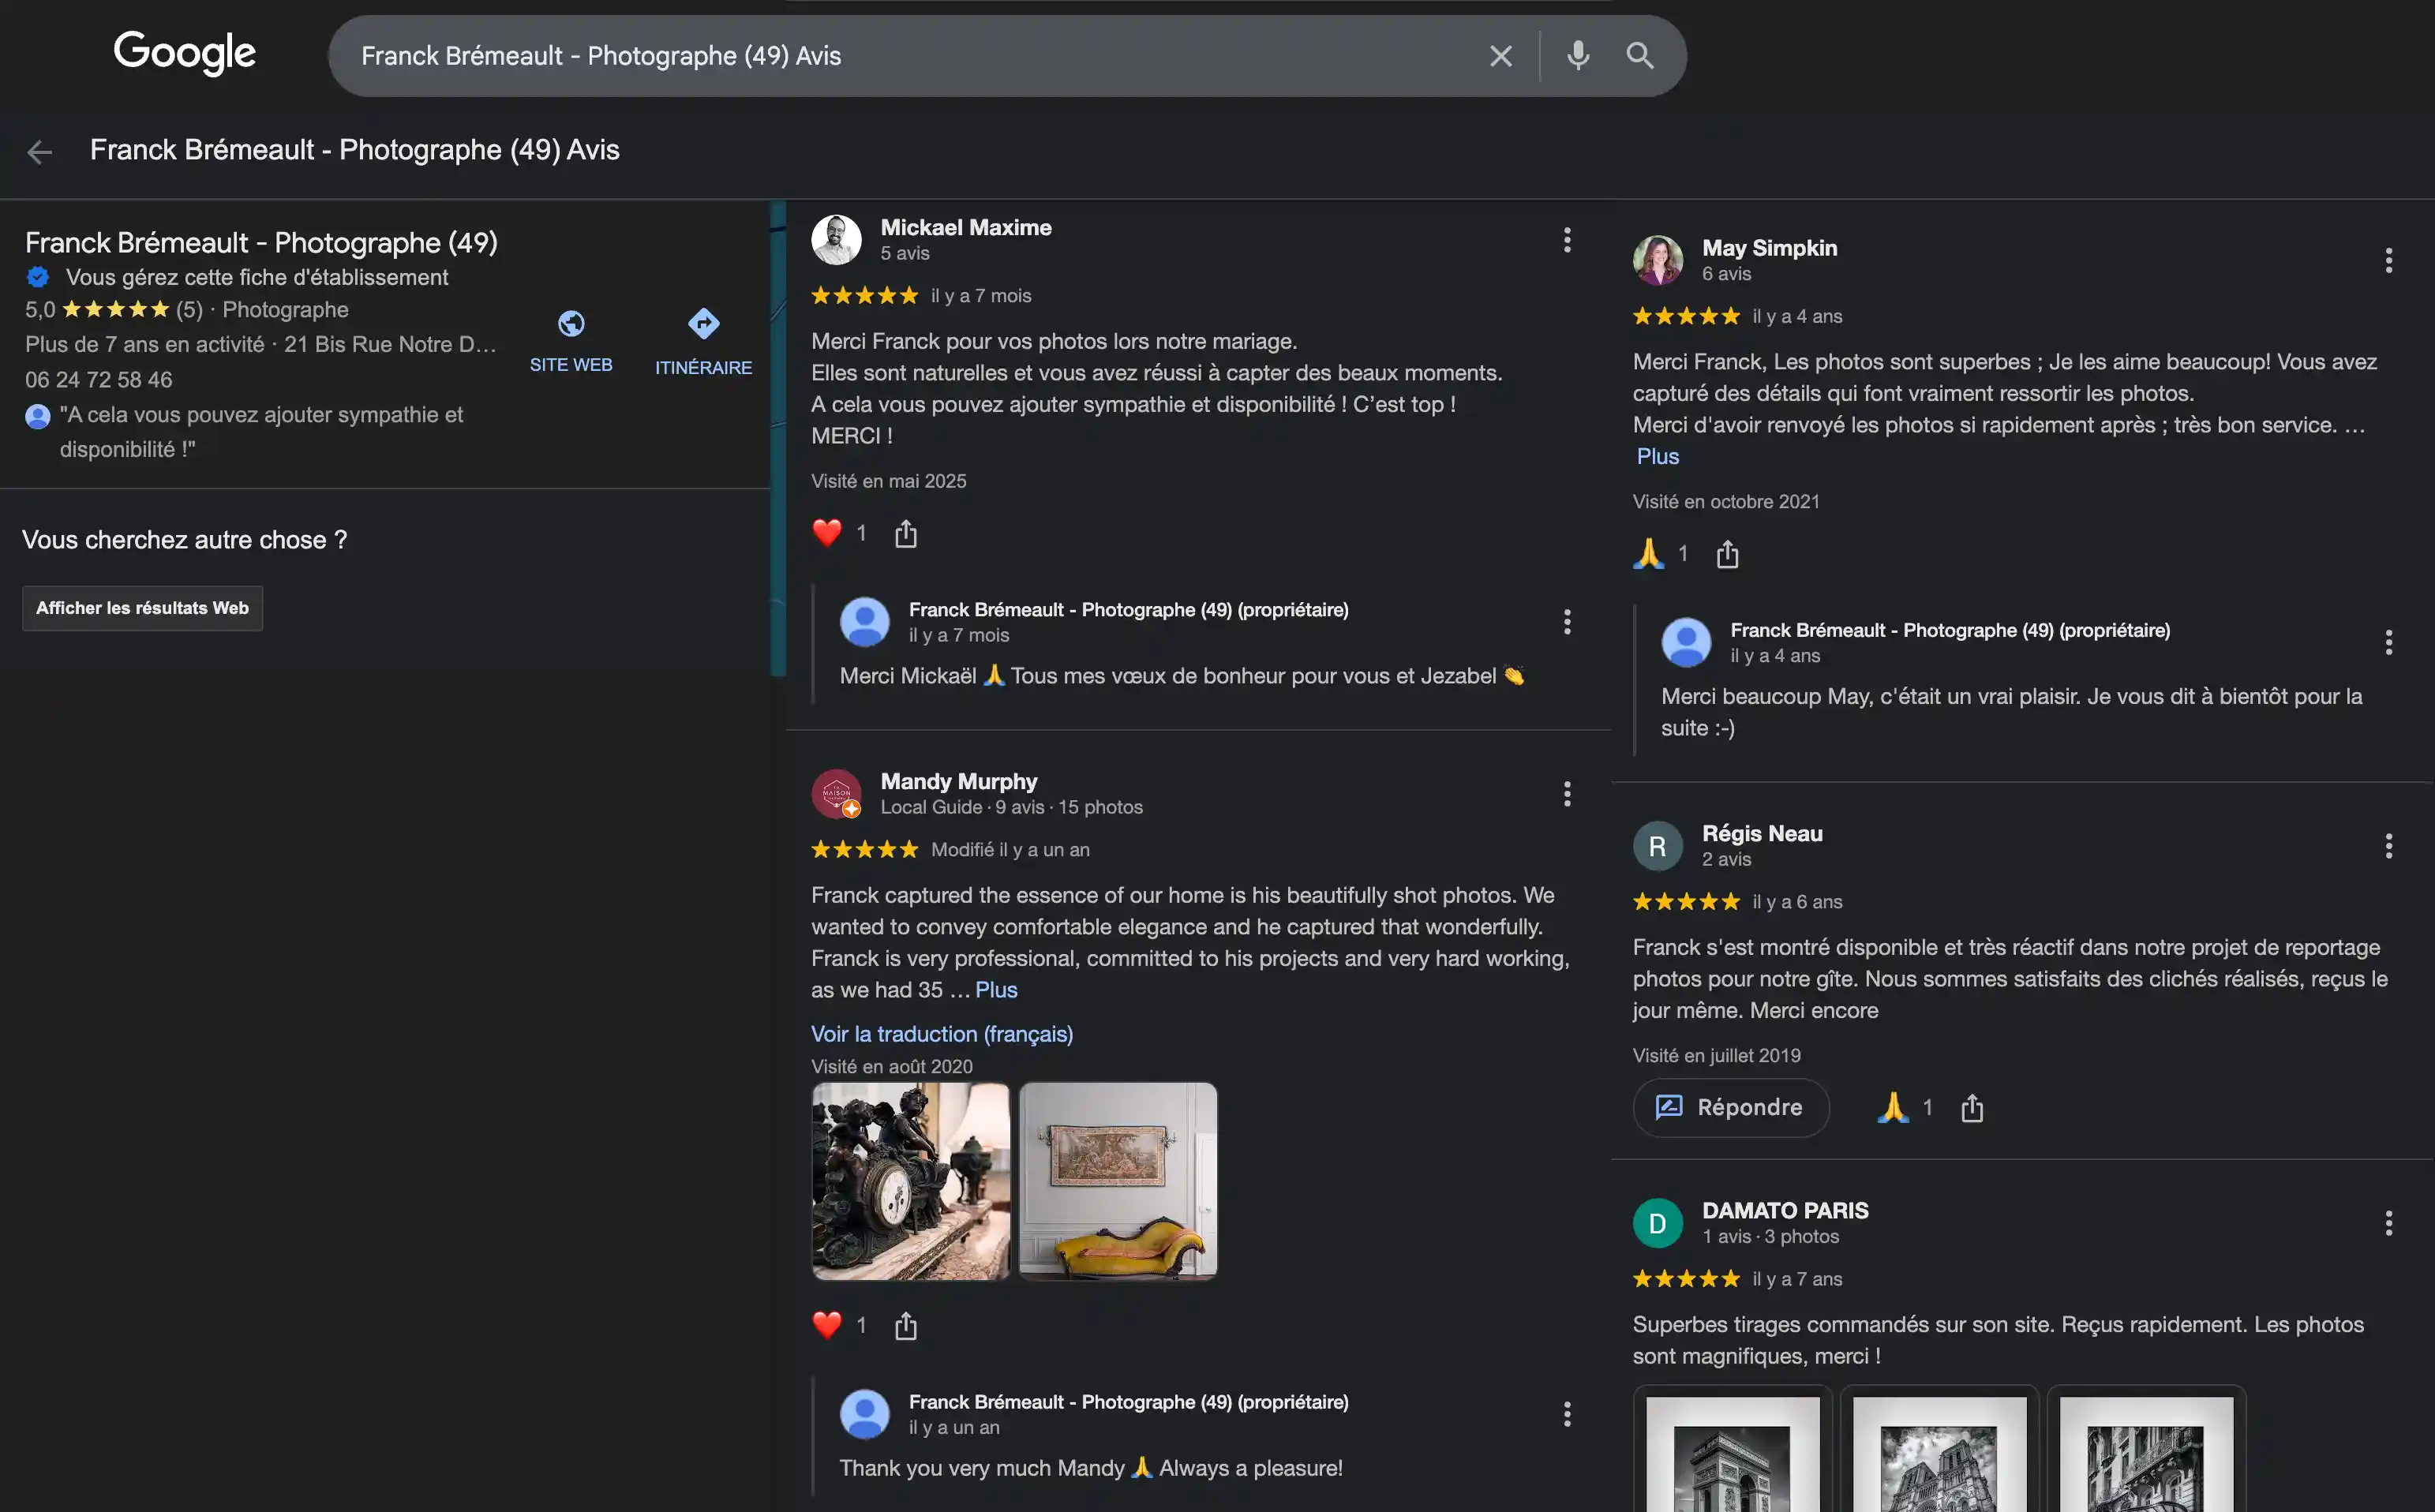Click Afficher les résultats Web button
This screenshot has width=2435, height=1512.
coord(143,608)
